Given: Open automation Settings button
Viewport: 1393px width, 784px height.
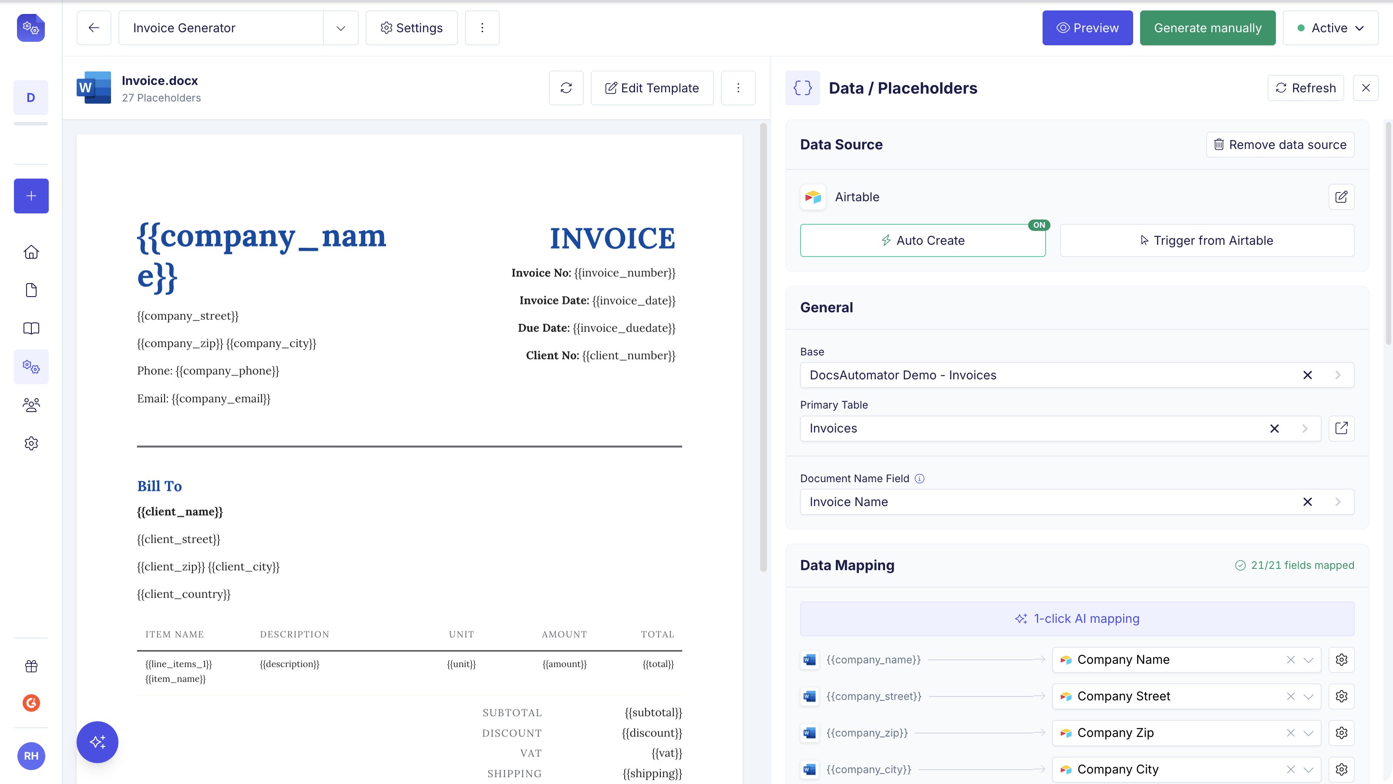Looking at the screenshot, I should tap(411, 27).
